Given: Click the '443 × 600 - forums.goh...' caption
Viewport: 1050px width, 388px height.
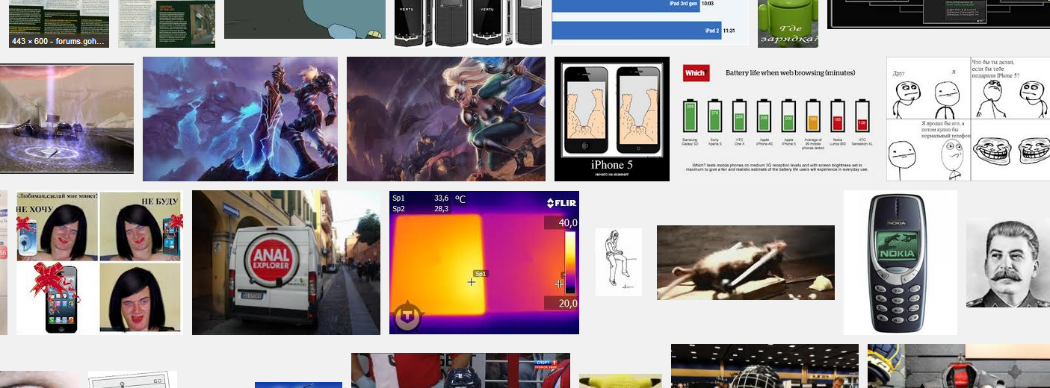Looking at the screenshot, I should pos(58,41).
